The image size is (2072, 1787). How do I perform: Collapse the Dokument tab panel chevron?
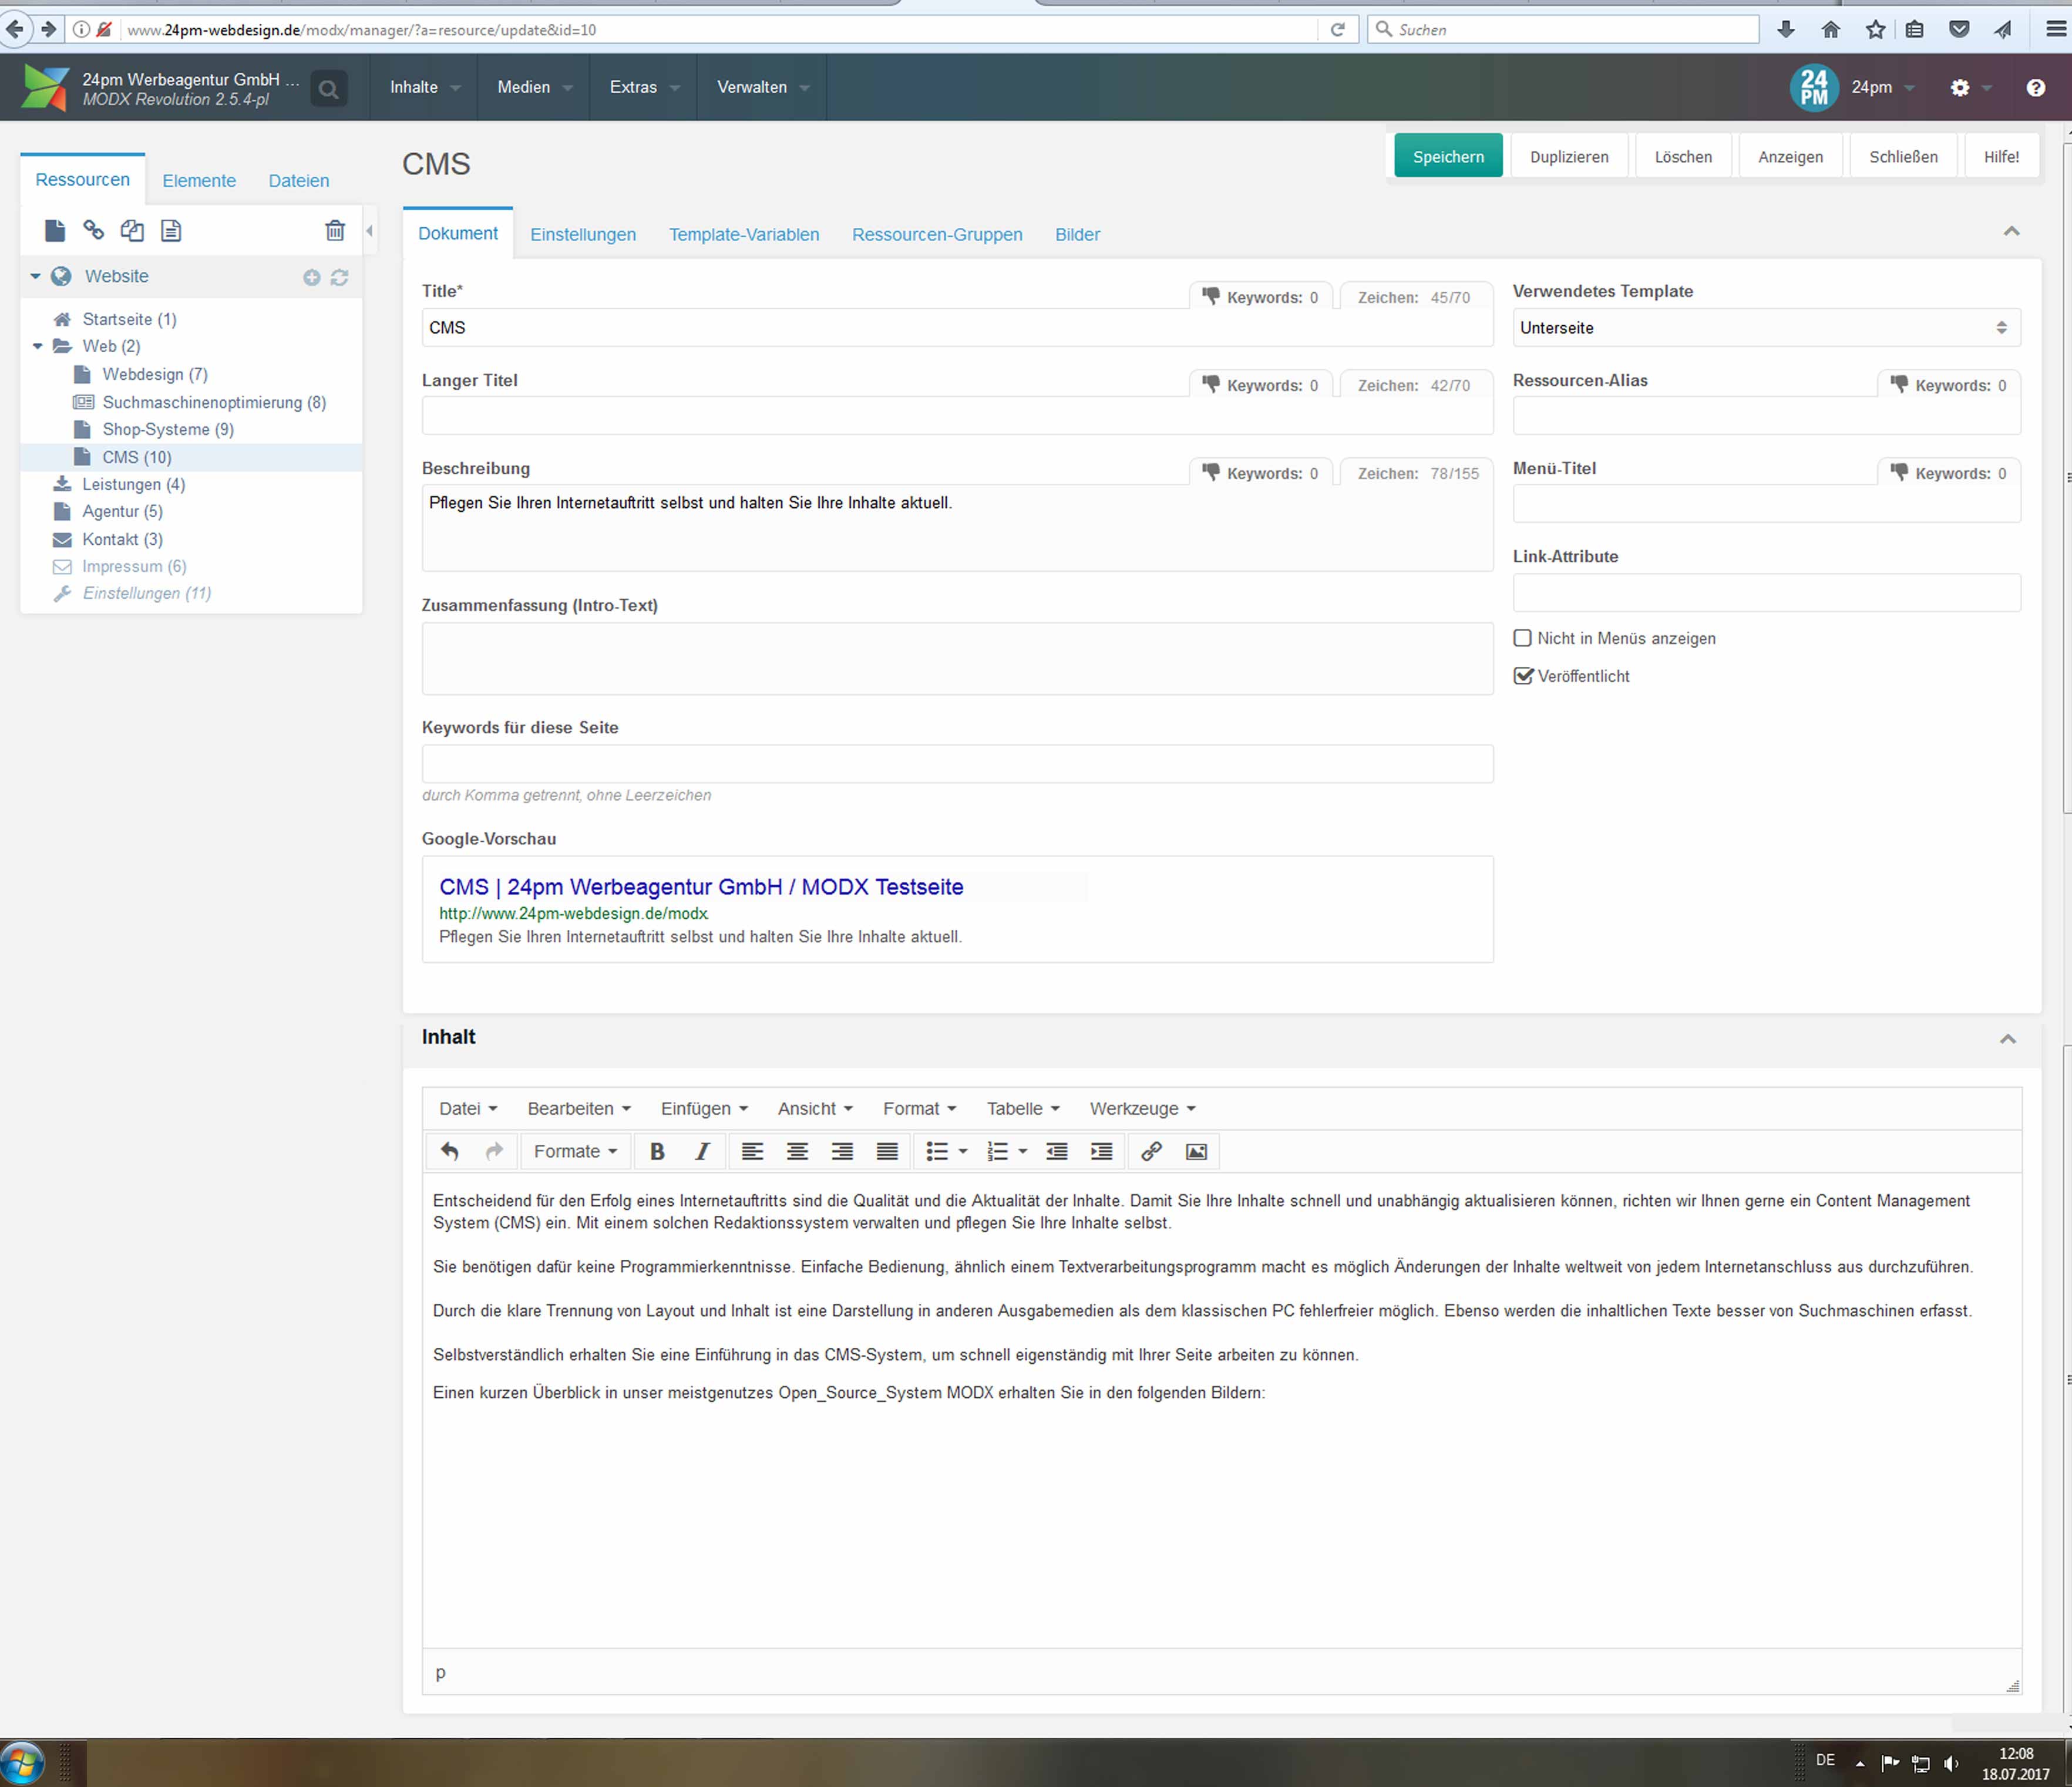pos(2011,231)
